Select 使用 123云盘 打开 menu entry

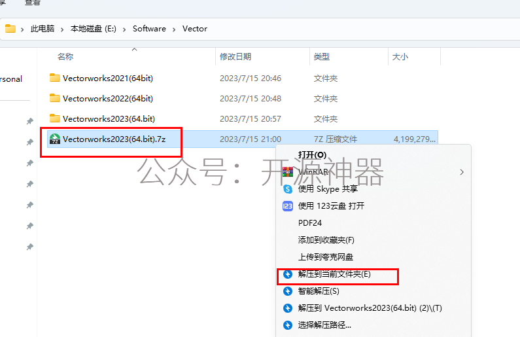373,206
